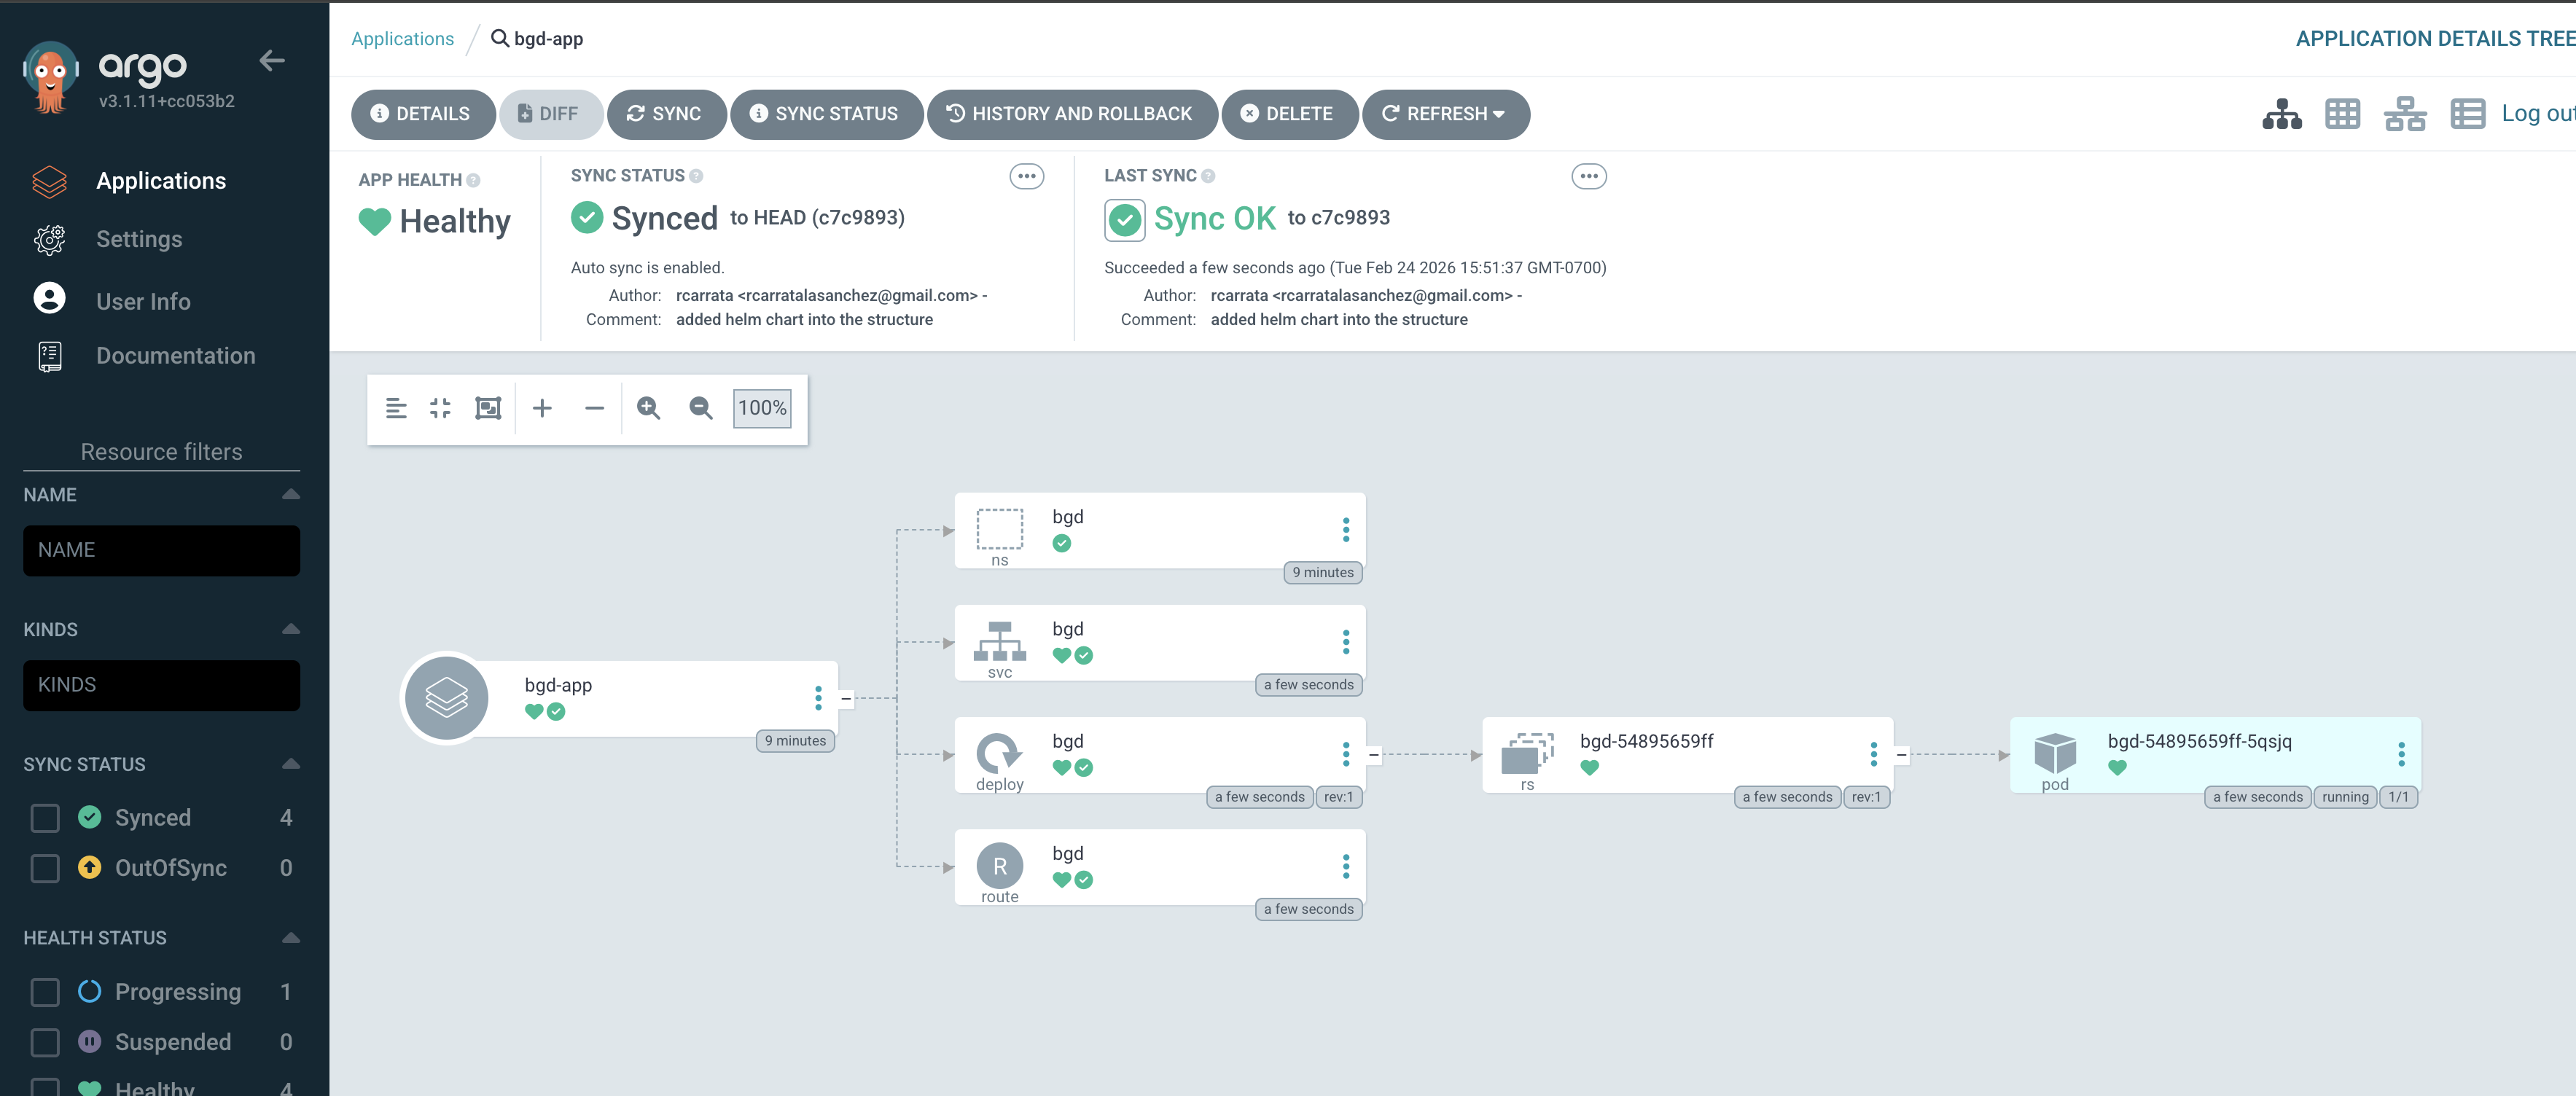Collapse the KINDS filter section
This screenshot has width=2576, height=1096.
[x=291, y=629]
